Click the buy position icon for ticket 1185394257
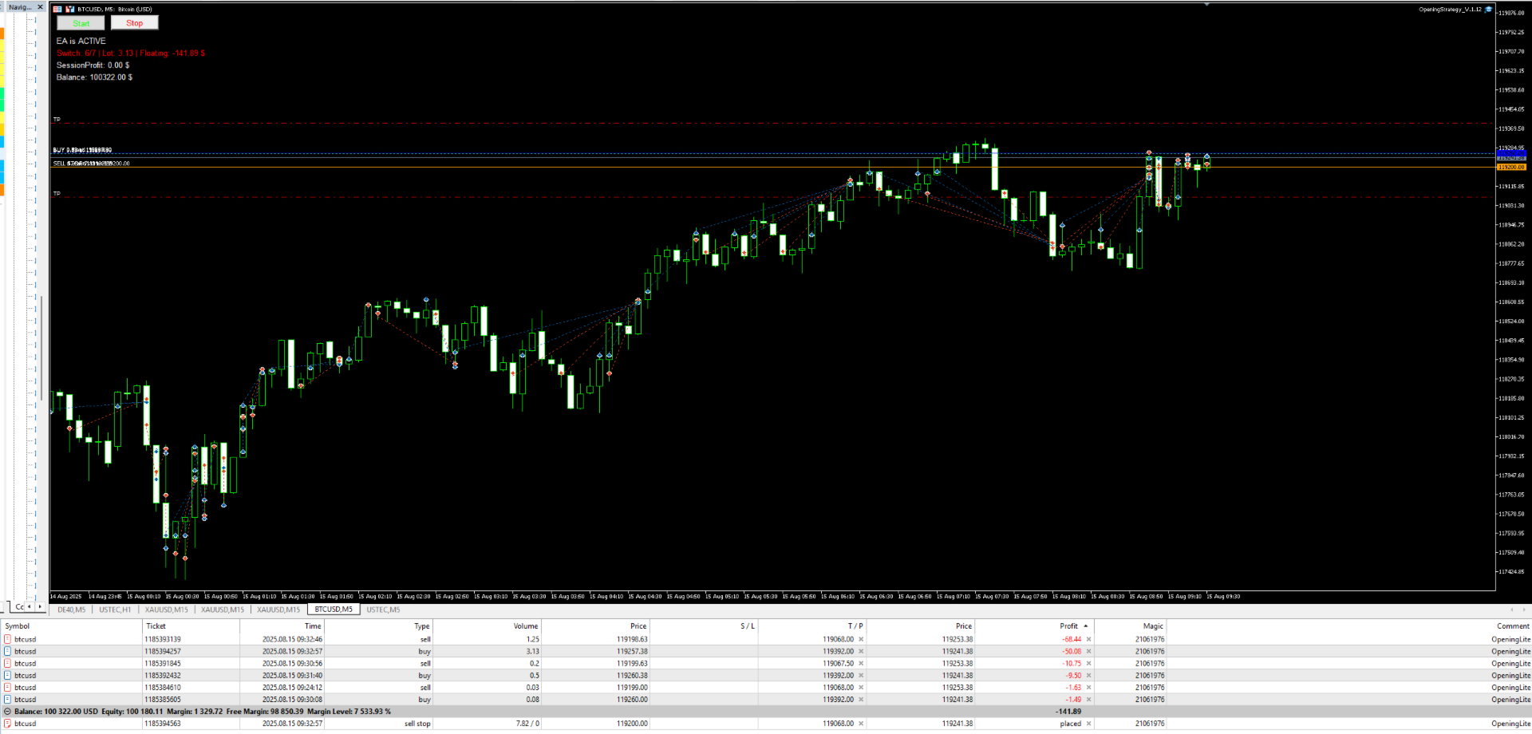The width and height of the screenshot is (1532, 734). pos(8,651)
